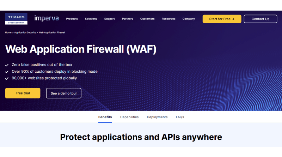Image resolution: width=282 pixels, height=157 pixels.
Task: Open the Customers menu
Action: pyautogui.click(x=147, y=19)
